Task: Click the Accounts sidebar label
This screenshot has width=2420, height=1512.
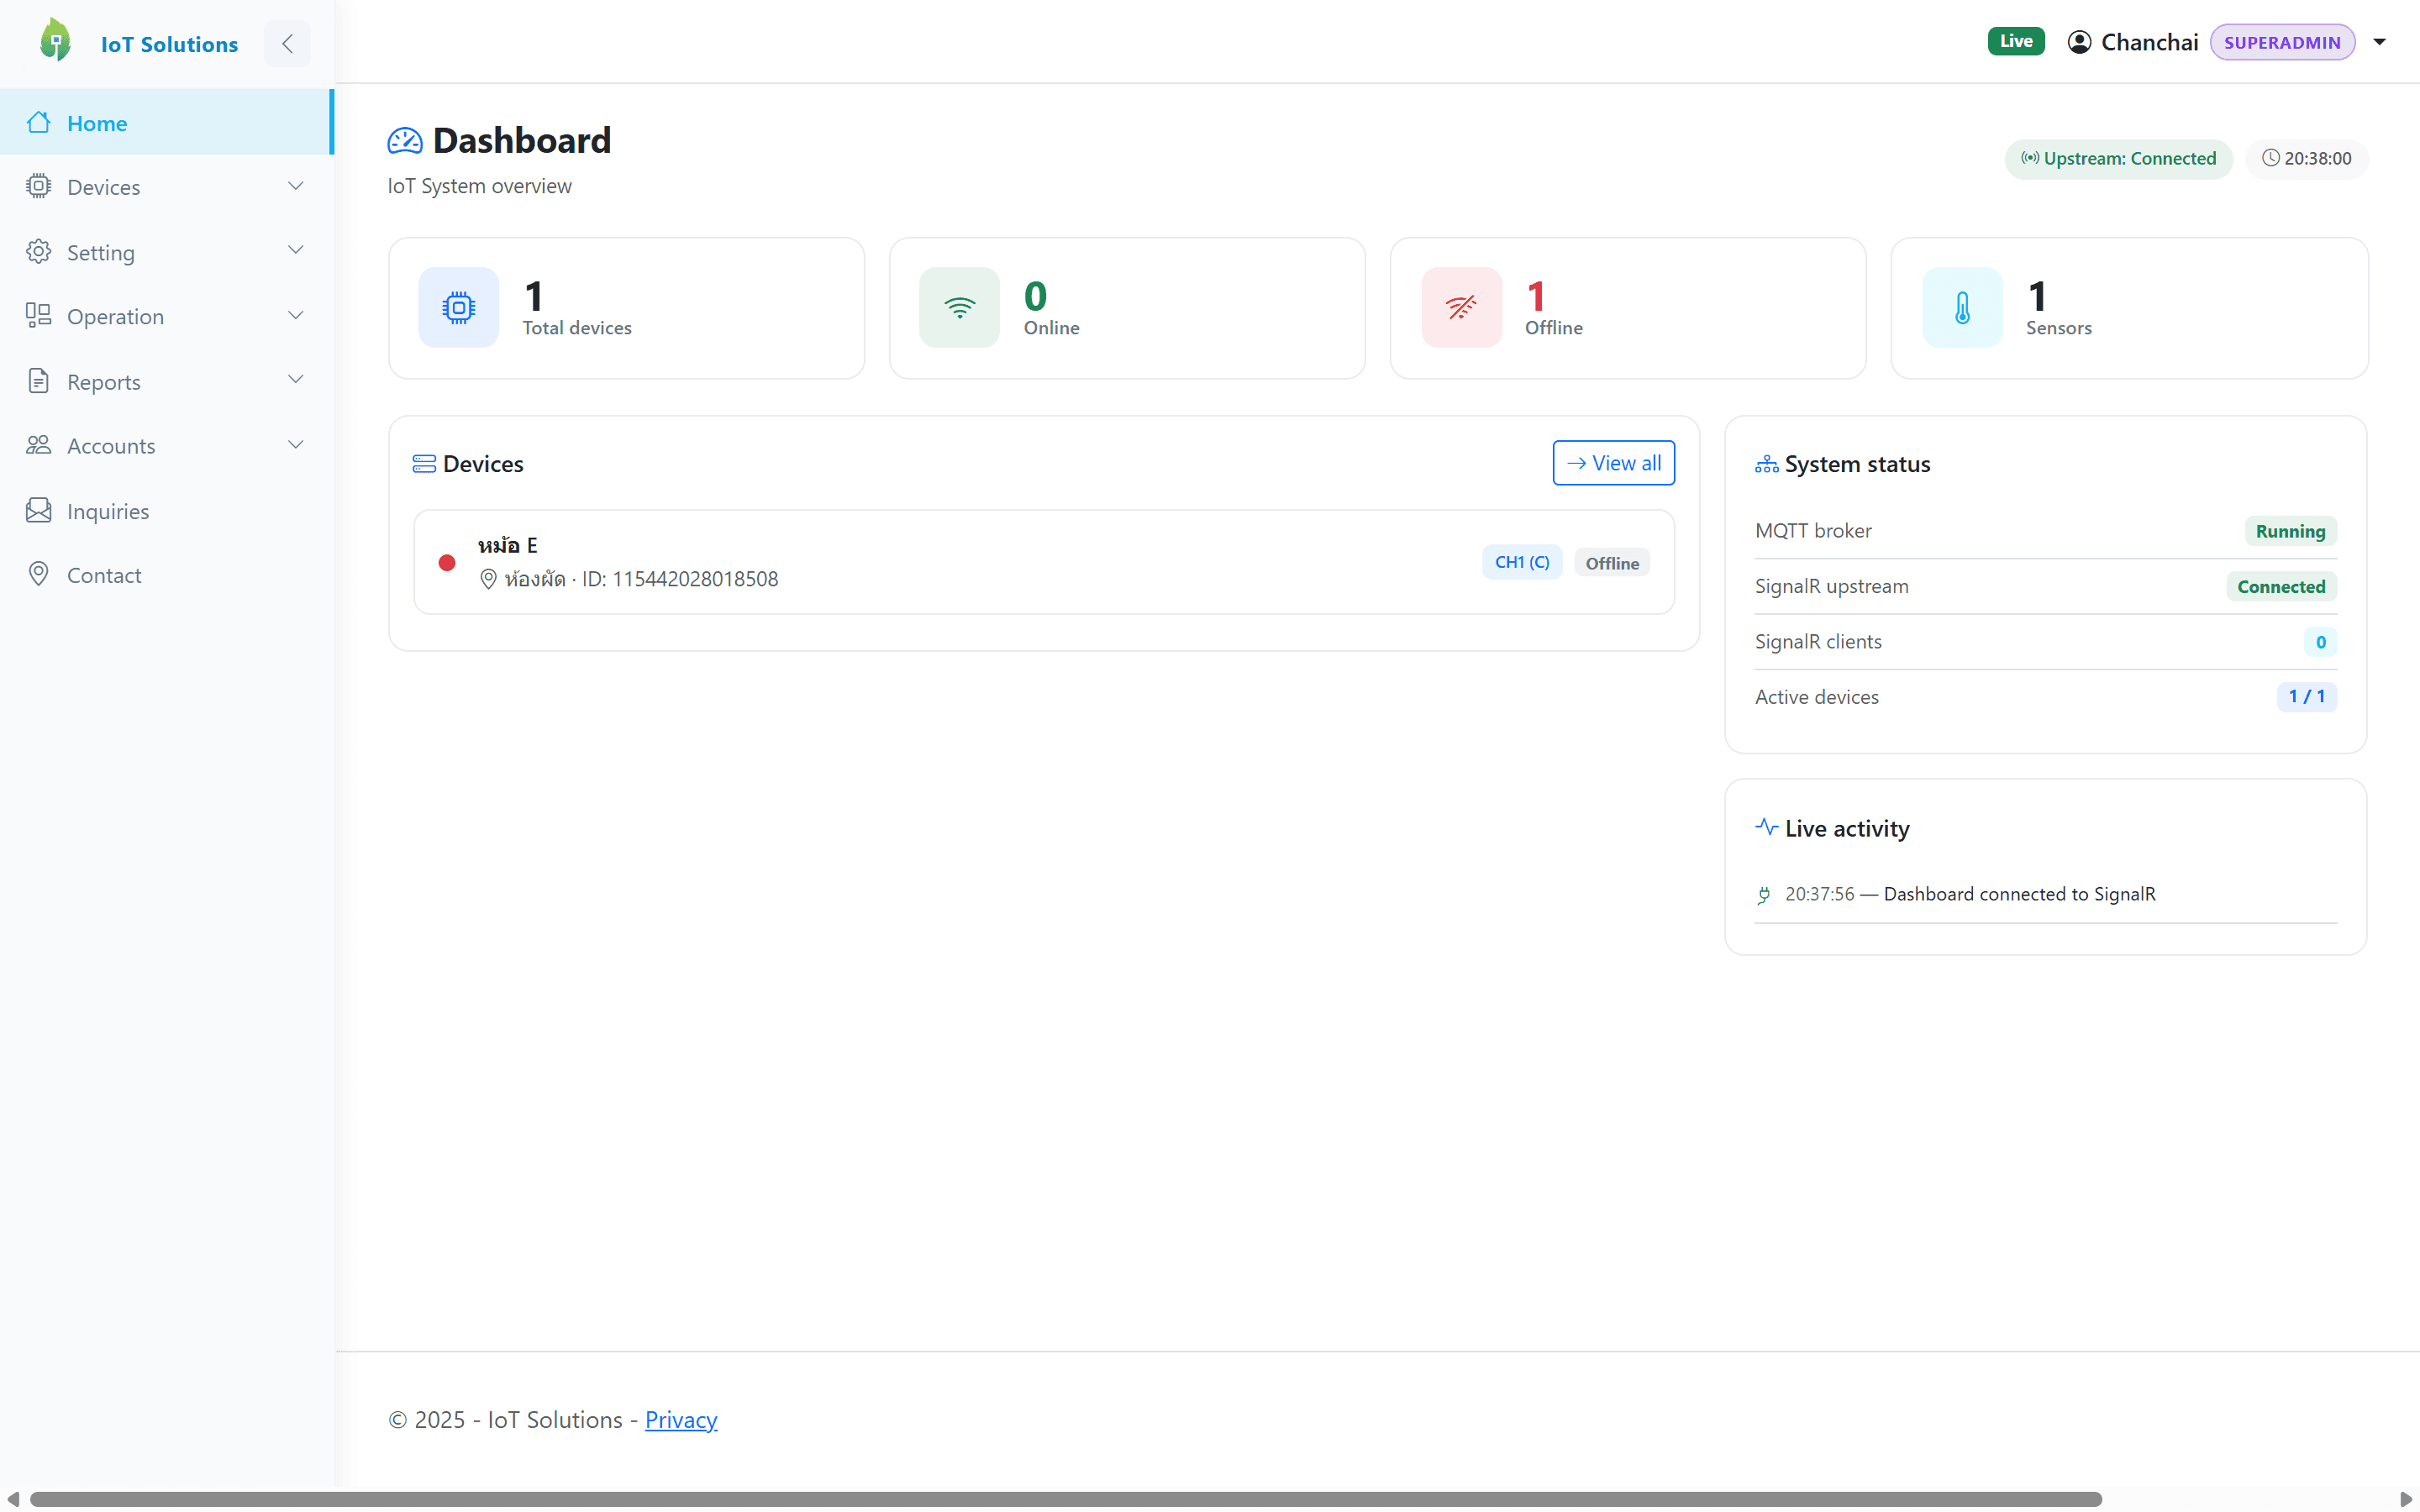Action: [x=111, y=446]
